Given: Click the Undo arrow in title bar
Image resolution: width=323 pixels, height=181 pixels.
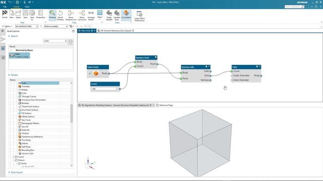Looking at the screenshot, I should pyautogui.click(x=10, y=2).
